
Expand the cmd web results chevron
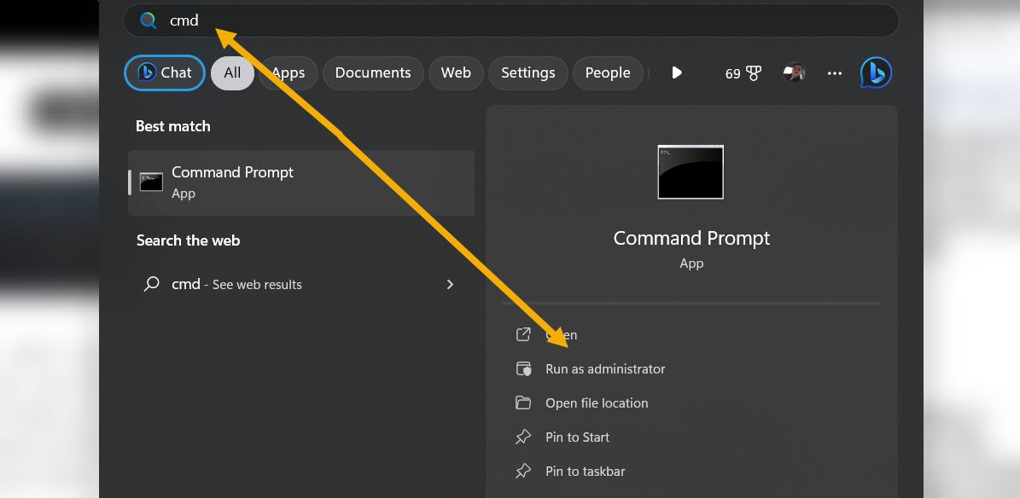(450, 284)
